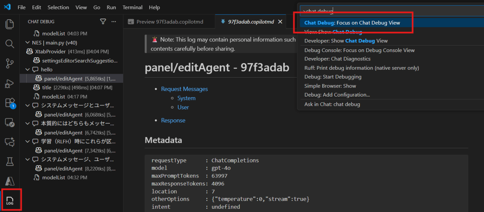Viewport: 484px width, 212px height.
Task: Switch to Preview 97f3adab.copilotmd tab
Action: [x=169, y=22]
